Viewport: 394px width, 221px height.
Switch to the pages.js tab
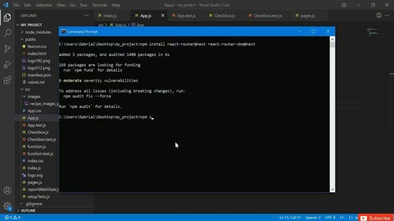click(308, 16)
